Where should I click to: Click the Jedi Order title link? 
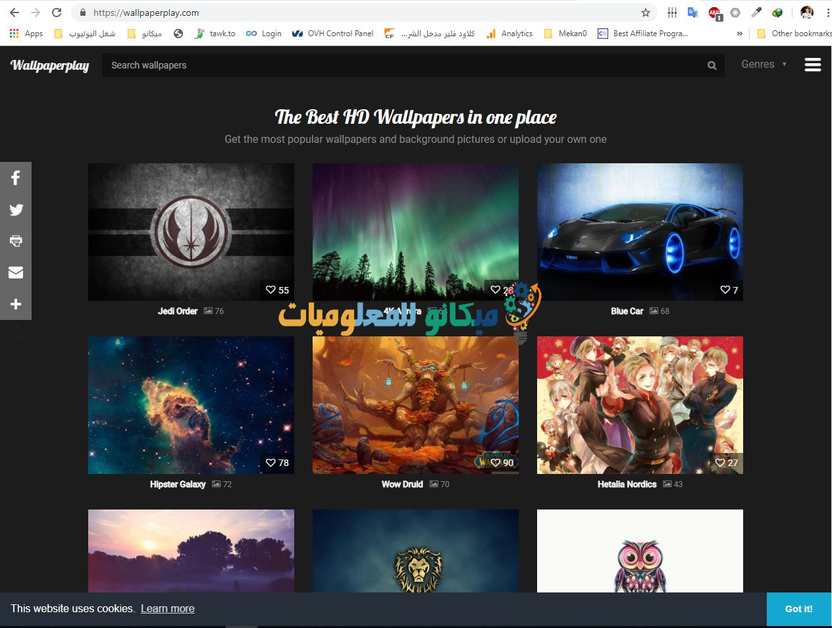pyautogui.click(x=178, y=311)
